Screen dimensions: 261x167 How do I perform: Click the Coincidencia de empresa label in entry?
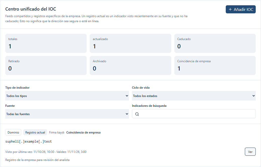click(x=83, y=132)
